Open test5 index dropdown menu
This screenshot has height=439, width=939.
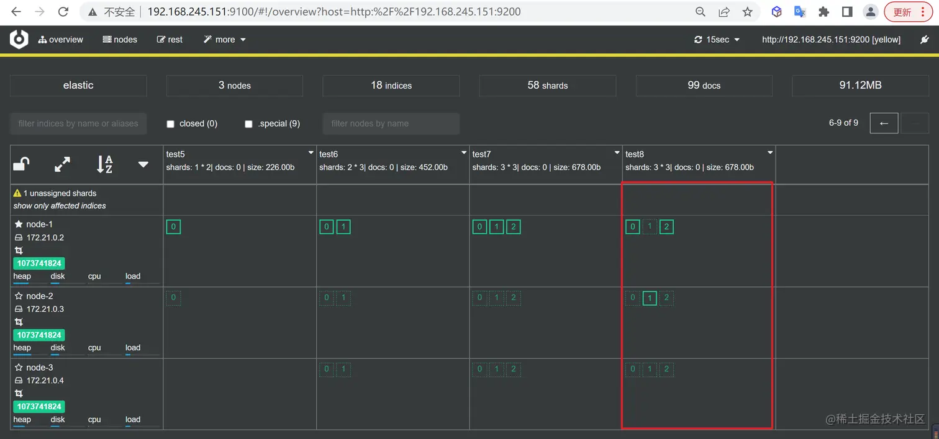[311, 153]
